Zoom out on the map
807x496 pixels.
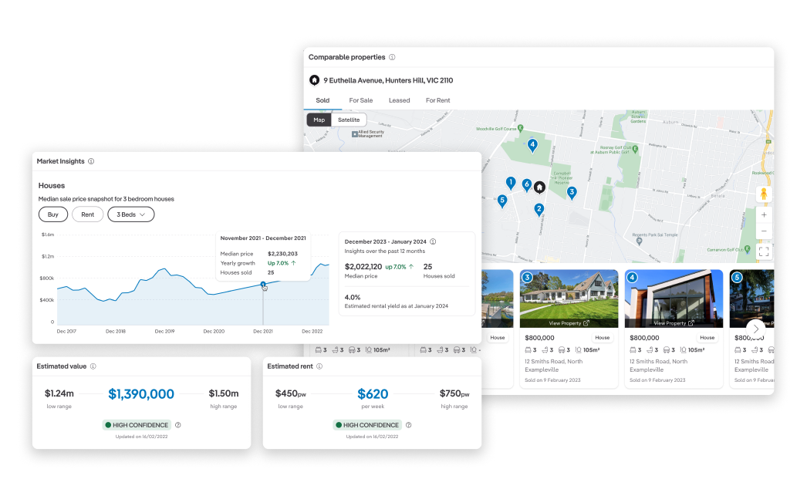764,231
